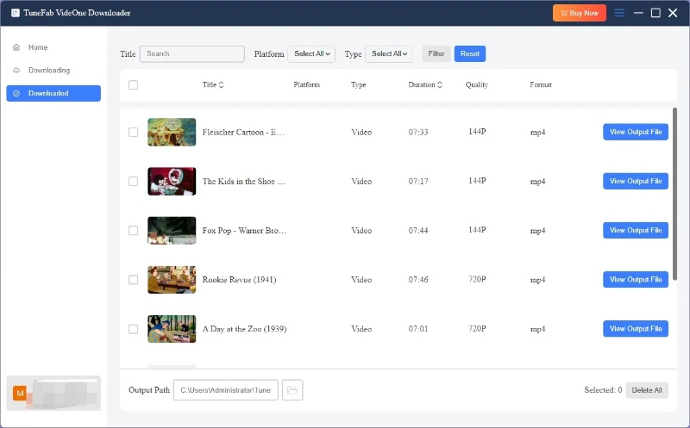
Task: Click the Buy Now cart button
Action: [x=580, y=13]
